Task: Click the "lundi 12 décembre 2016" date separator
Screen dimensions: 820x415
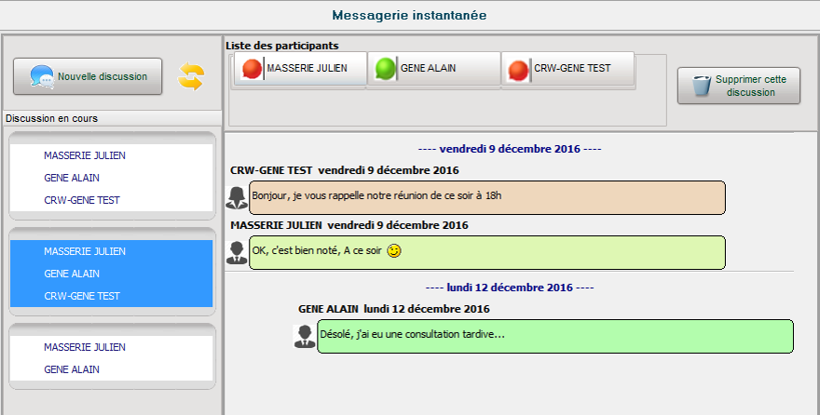Action: [509, 288]
